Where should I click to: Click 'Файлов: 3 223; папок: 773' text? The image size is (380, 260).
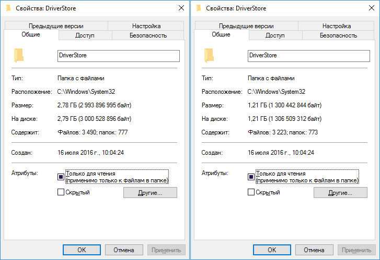(283, 132)
